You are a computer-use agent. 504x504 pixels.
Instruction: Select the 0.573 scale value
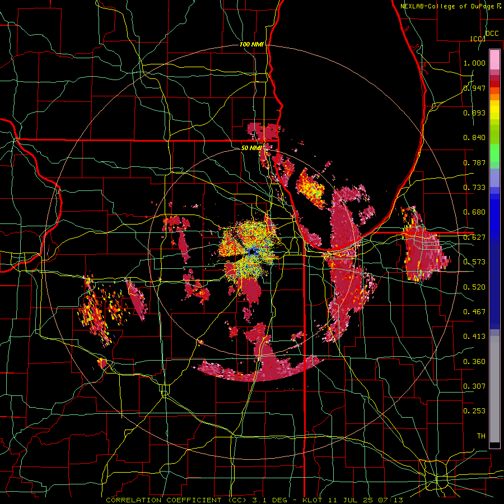pos(474,262)
